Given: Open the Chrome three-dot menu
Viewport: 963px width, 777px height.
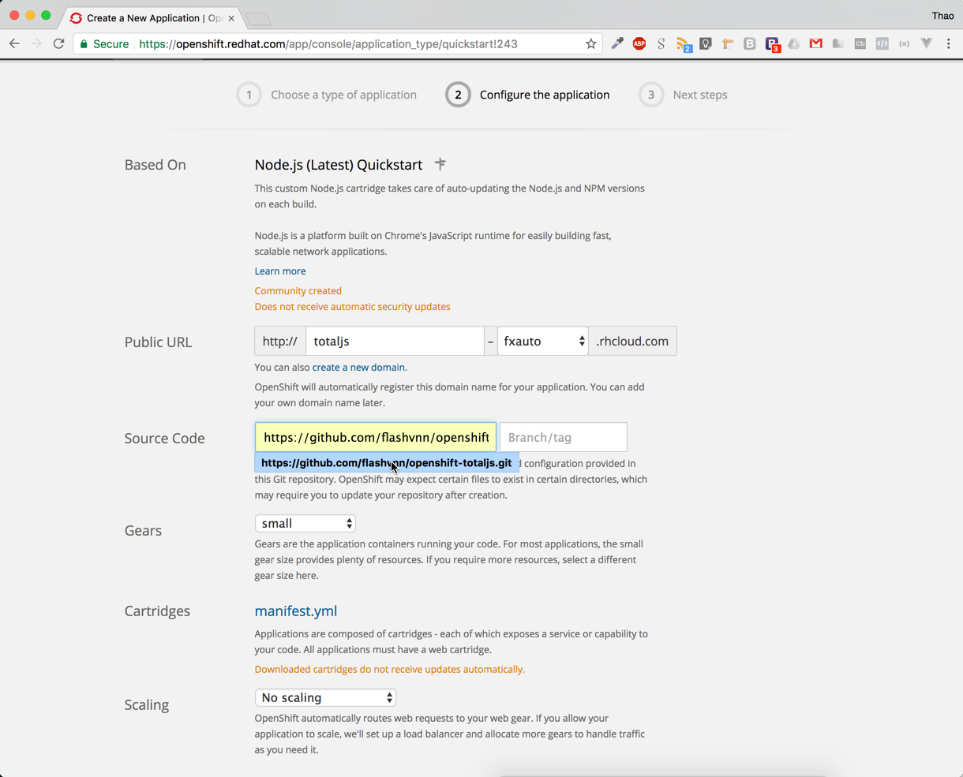Looking at the screenshot, I should pyautogui.click(x=949, y=44).
